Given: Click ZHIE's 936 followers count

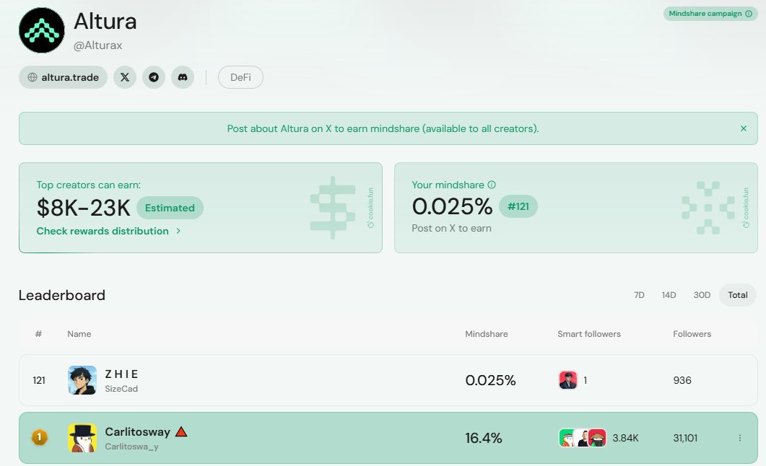Looking at the screenshot, I should [x=682, y=380].
